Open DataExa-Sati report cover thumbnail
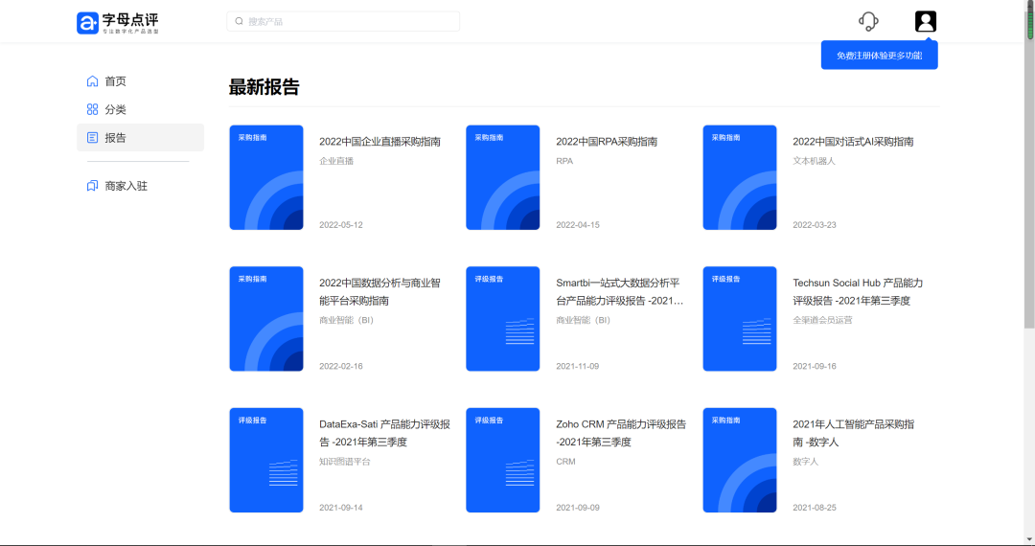Screen dimensions: 1035x546 tap(266, 460)
